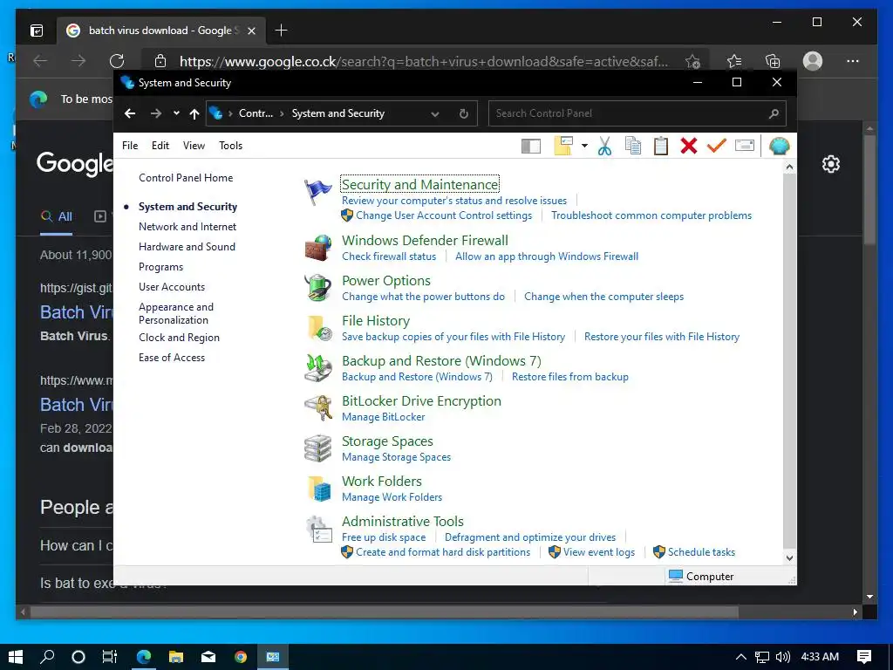
Task: Open the File menu
Action: 130,146
